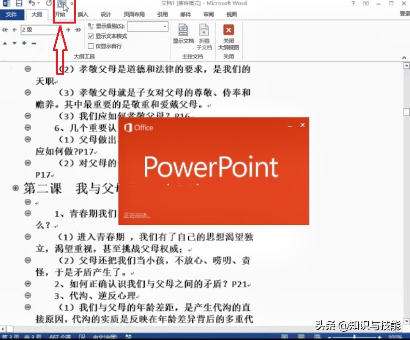Switch to the 开始 tab
Screen dimensions: 410x340
tap(60, 14)
